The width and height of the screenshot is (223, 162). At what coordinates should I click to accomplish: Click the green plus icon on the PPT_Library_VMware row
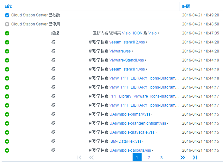click(7, 96)
